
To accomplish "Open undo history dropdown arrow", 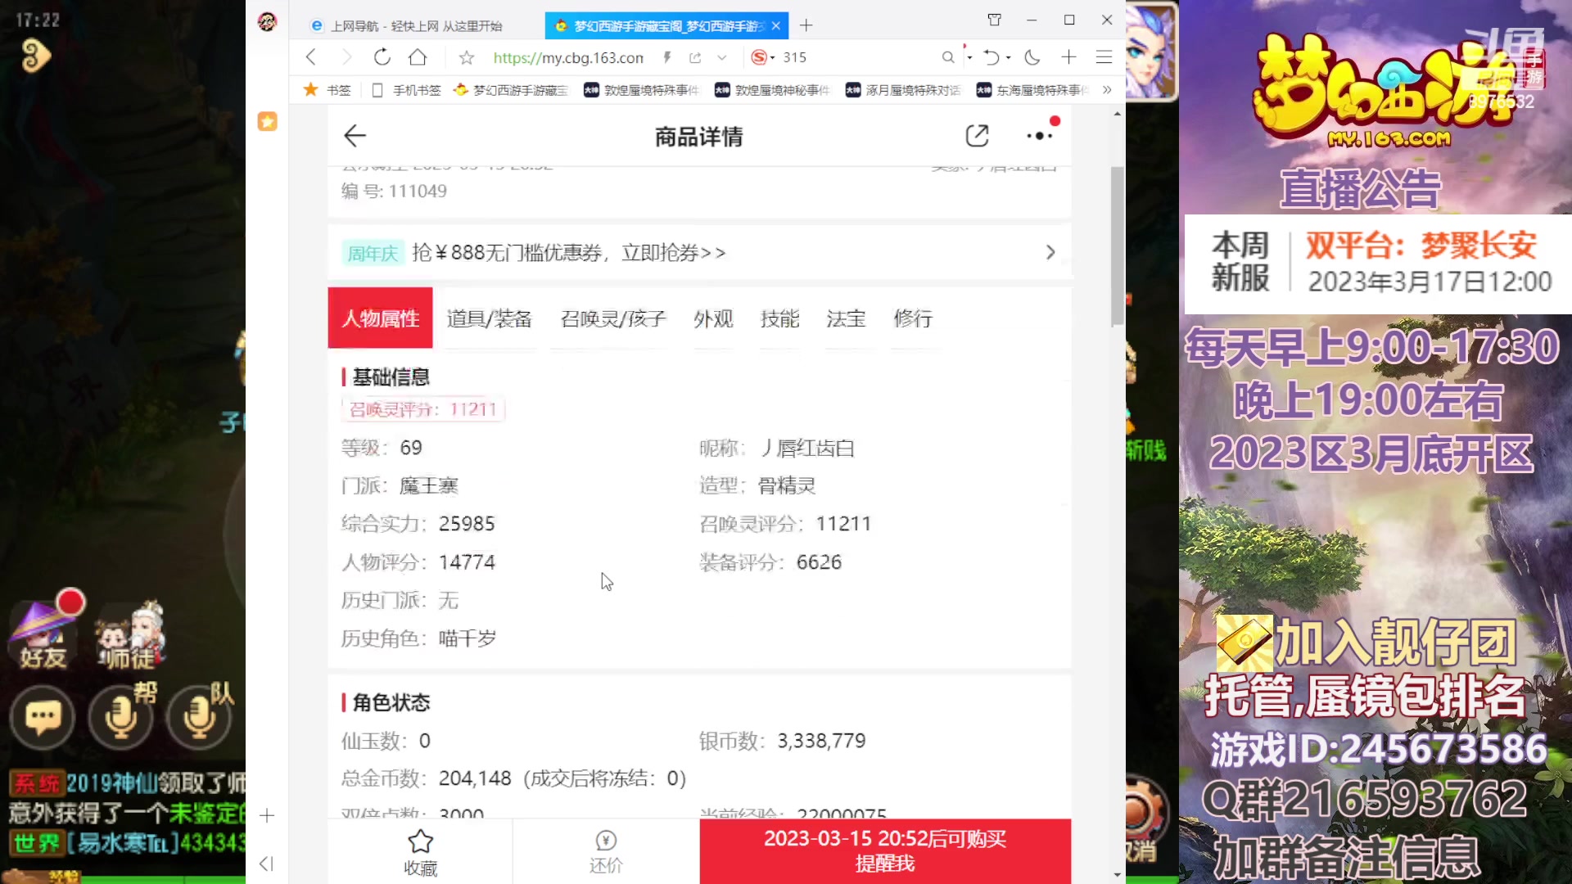I will pyautogui.click(x=1008, y=57).
